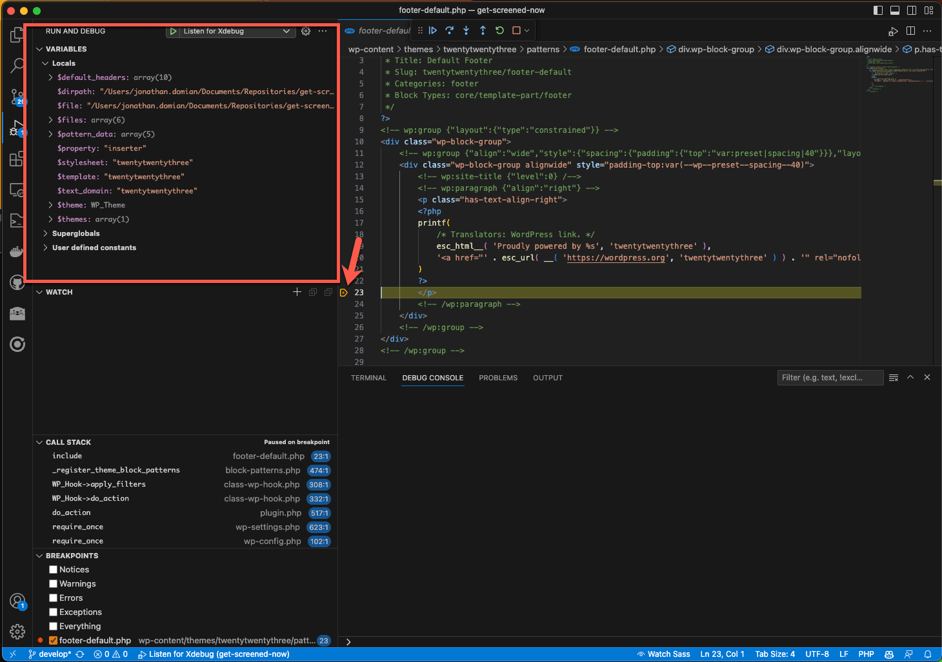Switch to the TERMINAL tab

tap(368, 378)
